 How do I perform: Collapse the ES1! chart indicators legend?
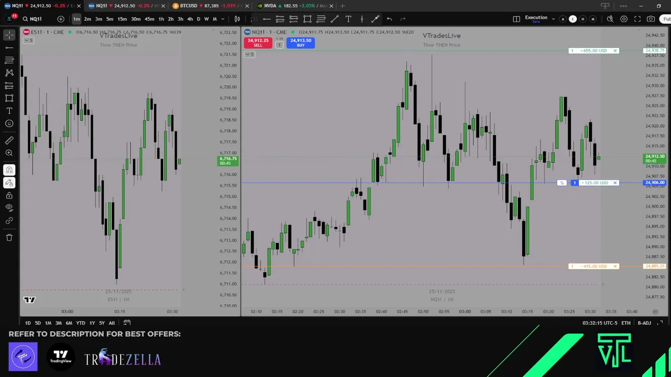coord(29,40)
